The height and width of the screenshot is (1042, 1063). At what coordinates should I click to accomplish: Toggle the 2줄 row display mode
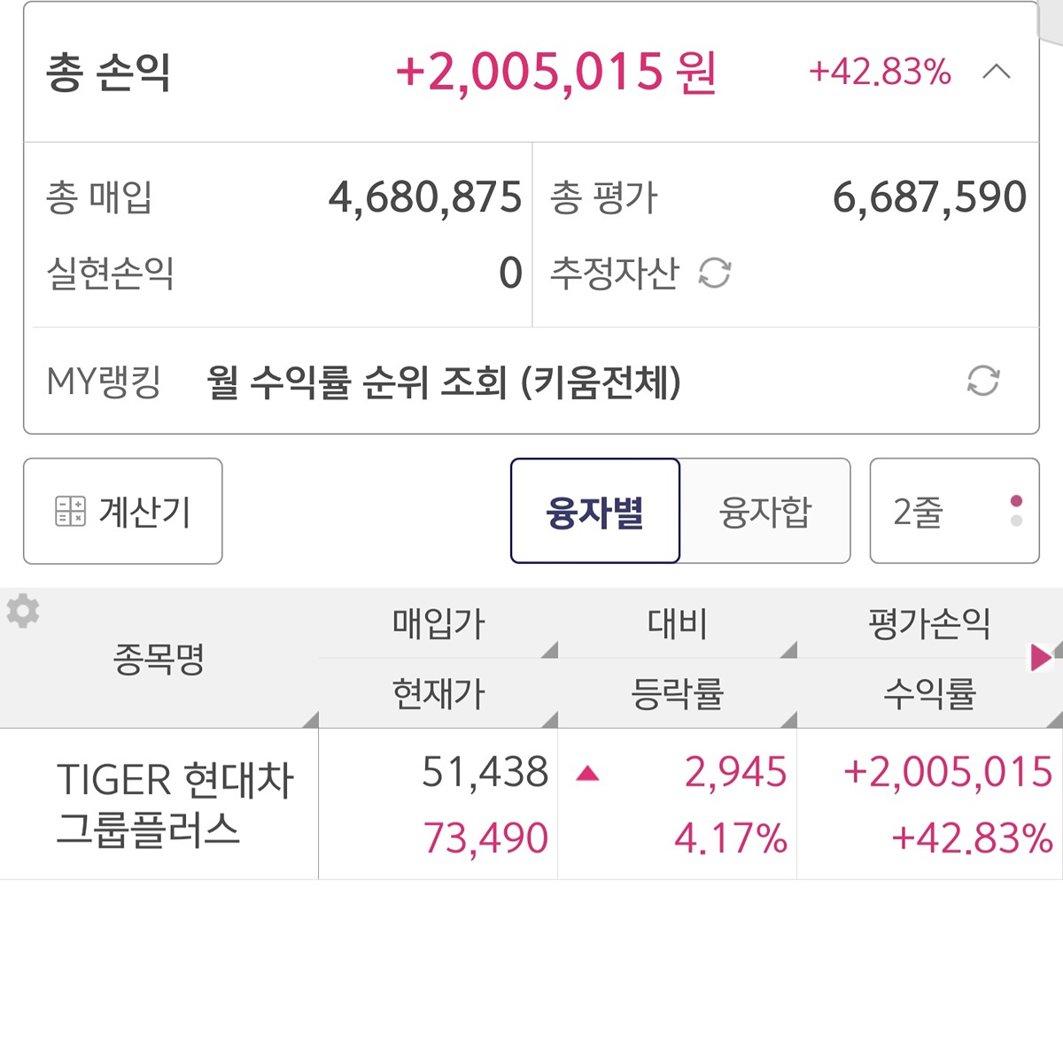954,511
